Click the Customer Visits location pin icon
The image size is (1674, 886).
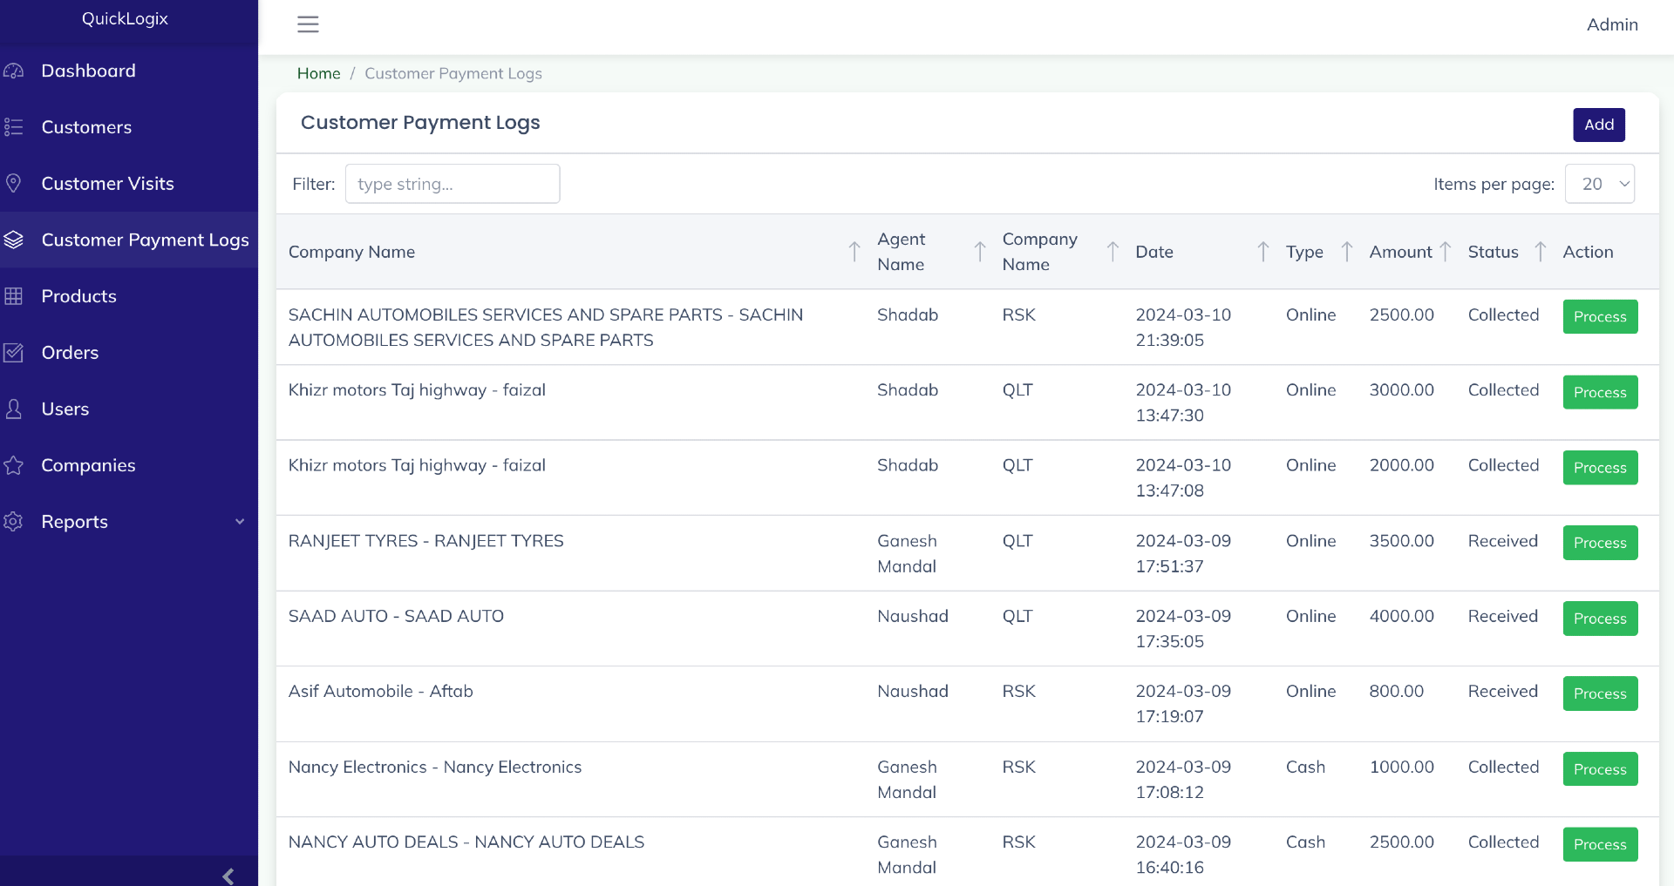(14, 183)
